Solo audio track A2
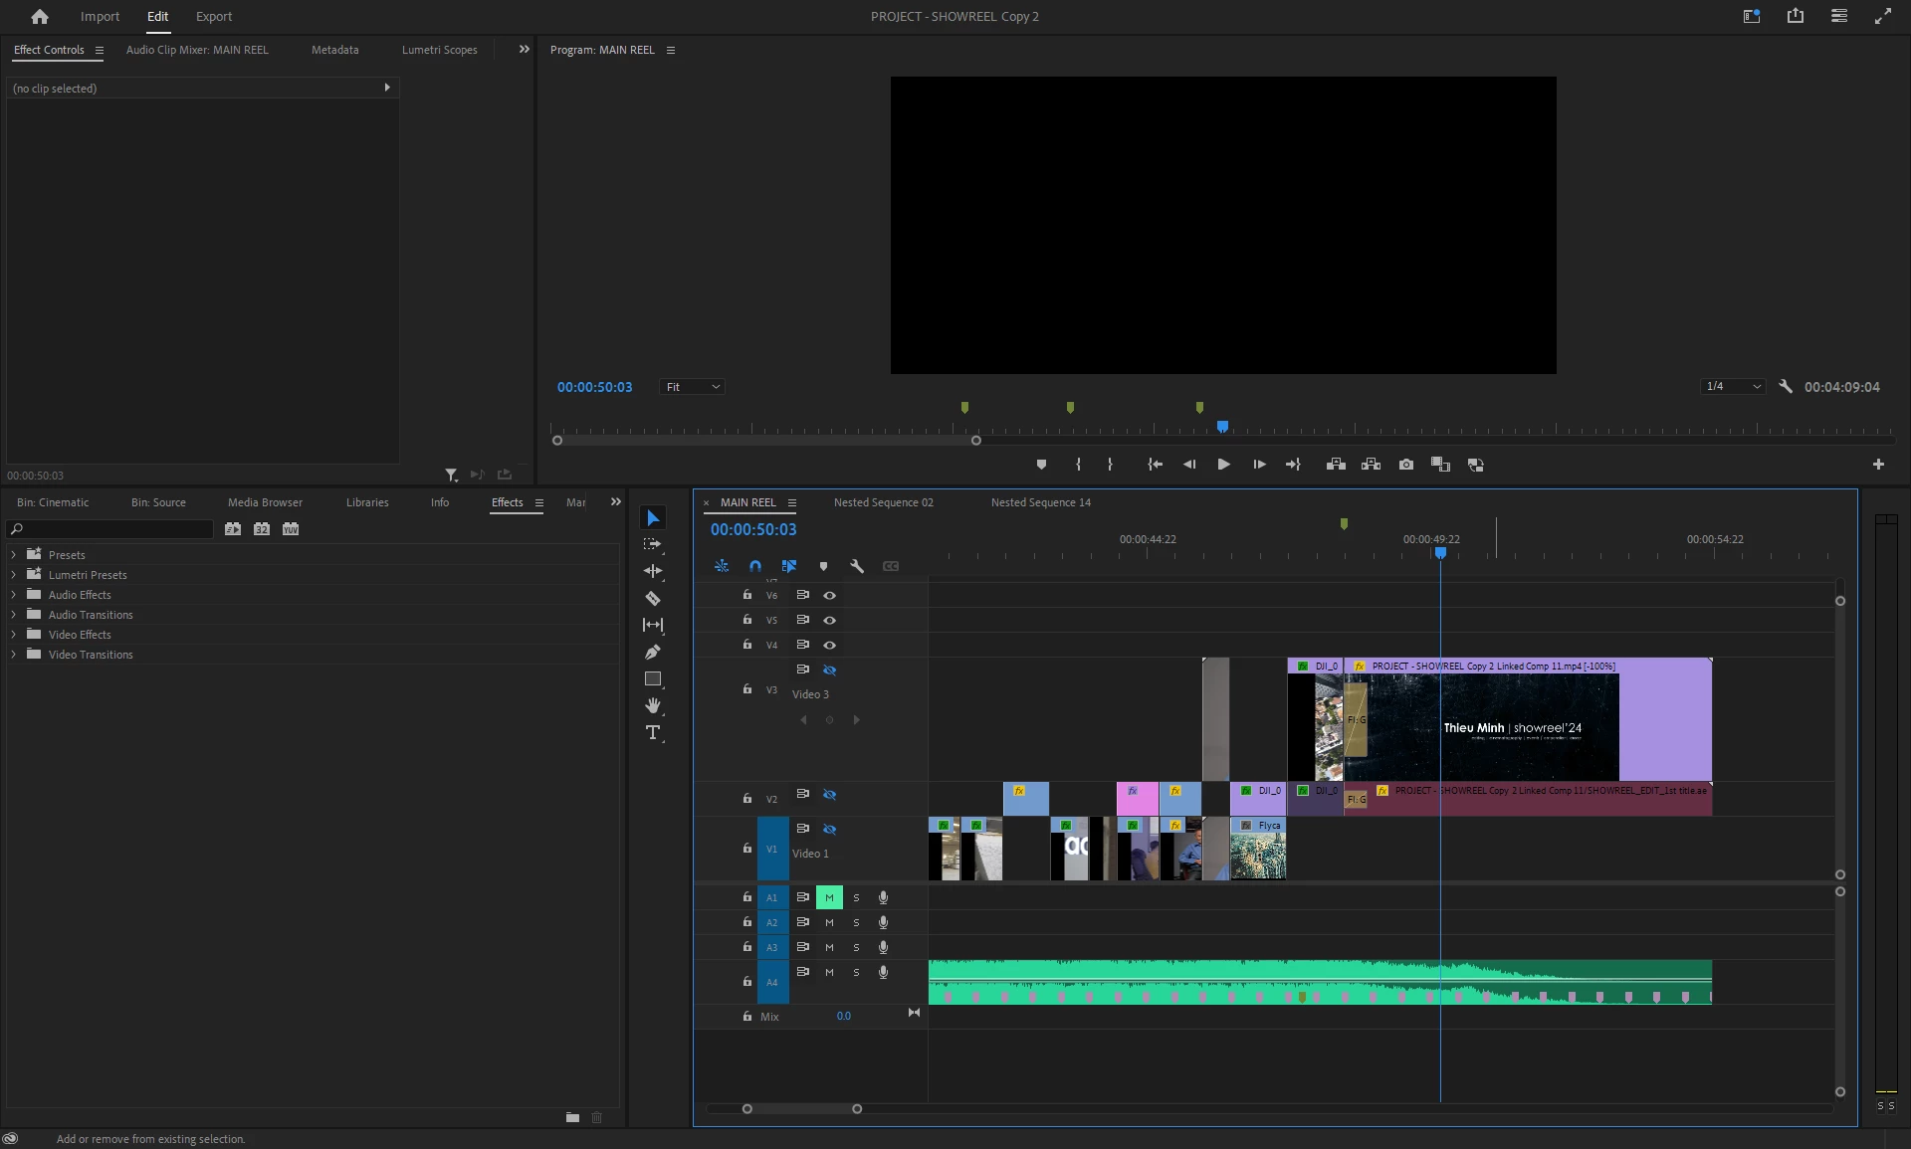1911x1149 pixels. point(856,922)
